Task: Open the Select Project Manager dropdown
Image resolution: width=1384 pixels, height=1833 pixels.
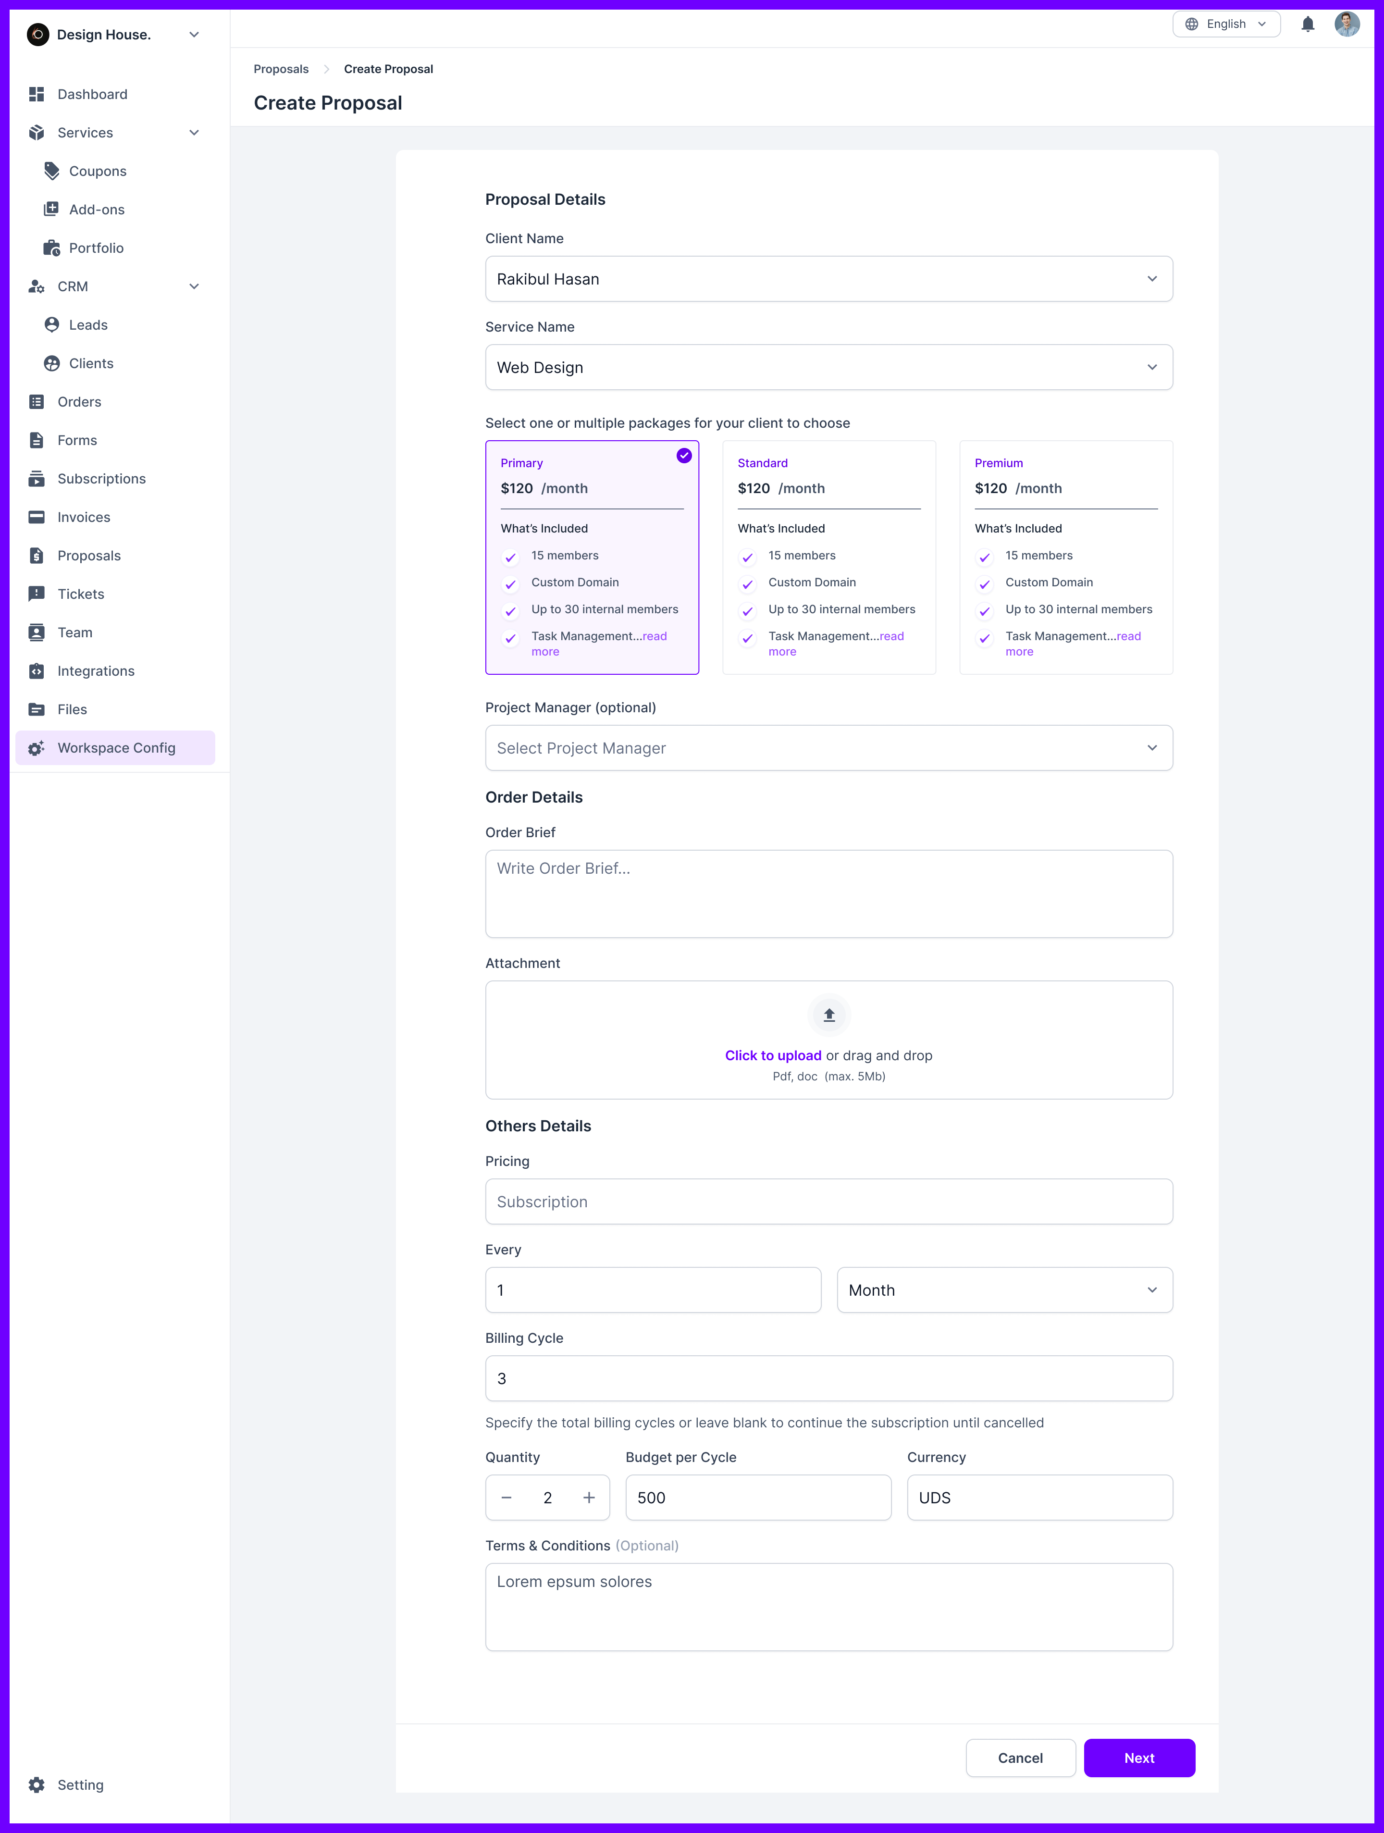Action: [829, 747]
